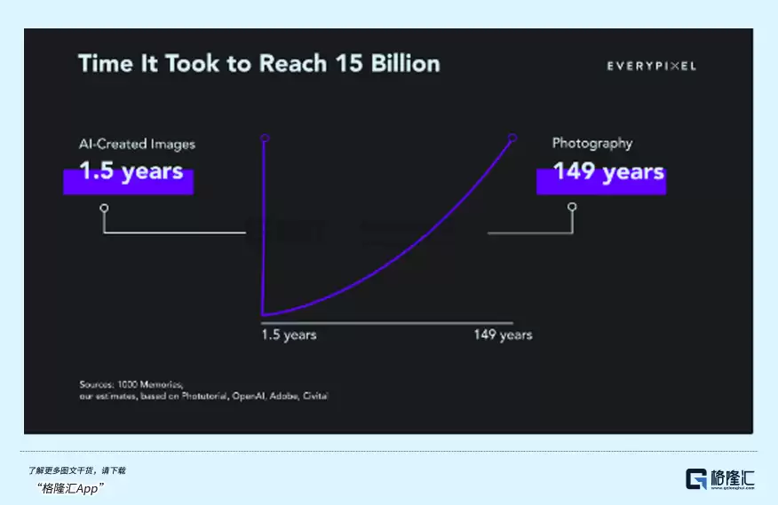Click the "149 years" axis label under the chart
Viewport: 778px width, 505px height.
pyautogui.click(x=503, y=335)
